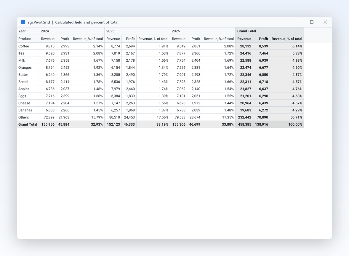Select Bananas grand total revenue 19,683

(244, 110)
